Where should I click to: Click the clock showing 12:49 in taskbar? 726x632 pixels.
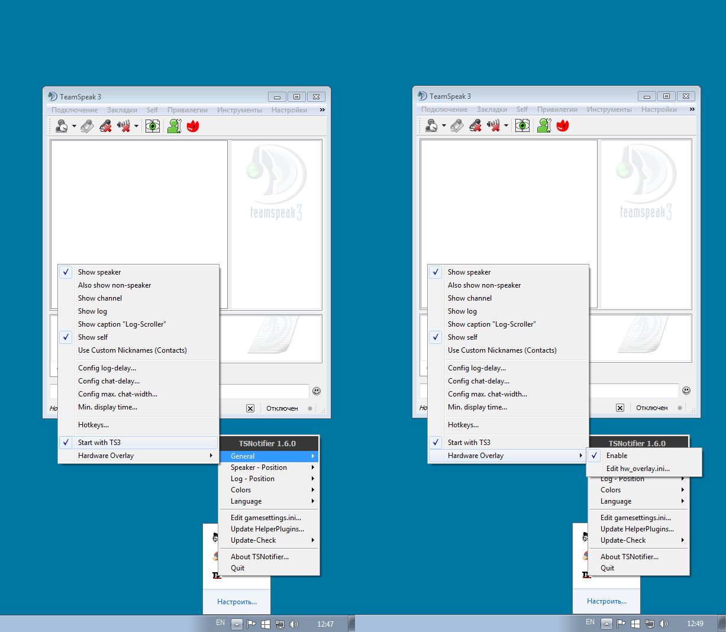[x=695, y=624]
